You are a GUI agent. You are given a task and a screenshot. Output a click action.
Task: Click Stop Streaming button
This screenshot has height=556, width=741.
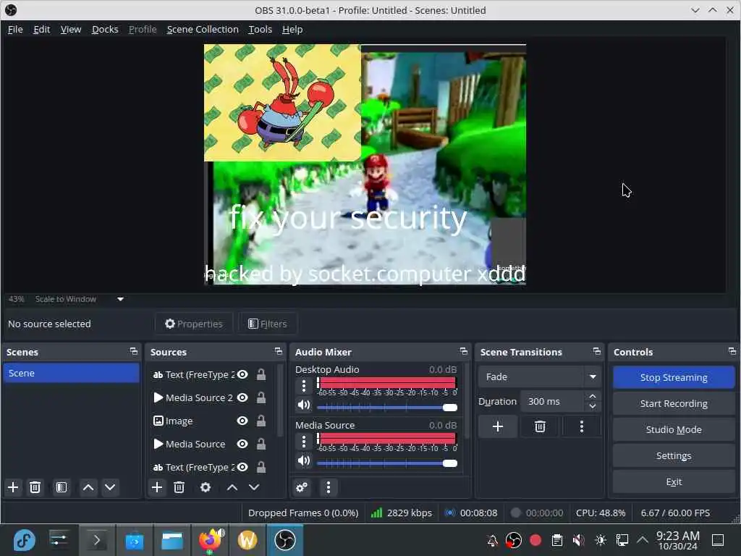click(674, 377)
